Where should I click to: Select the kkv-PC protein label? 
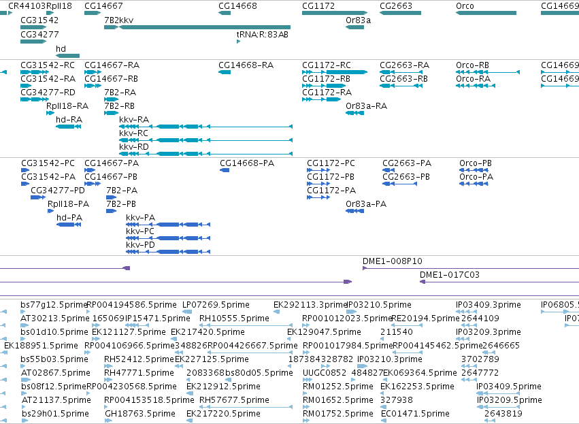pos(140,231)
